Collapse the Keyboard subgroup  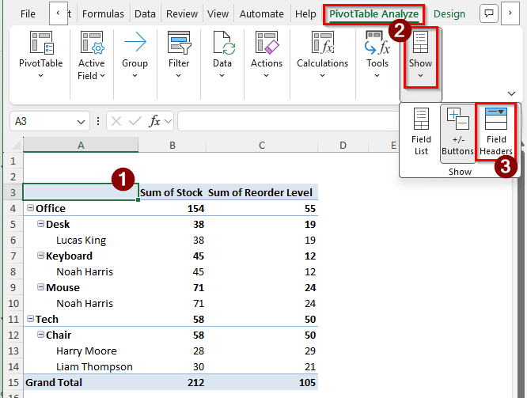[40, 256]
